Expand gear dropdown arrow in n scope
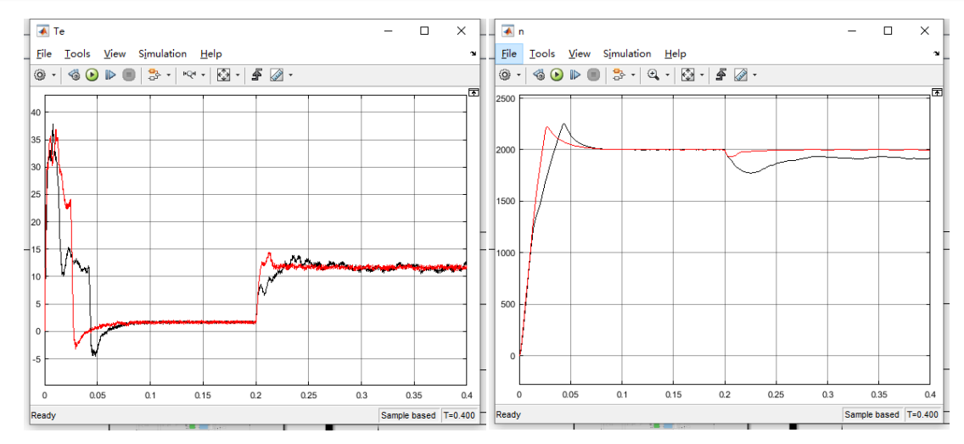 [x=518, y=75]
